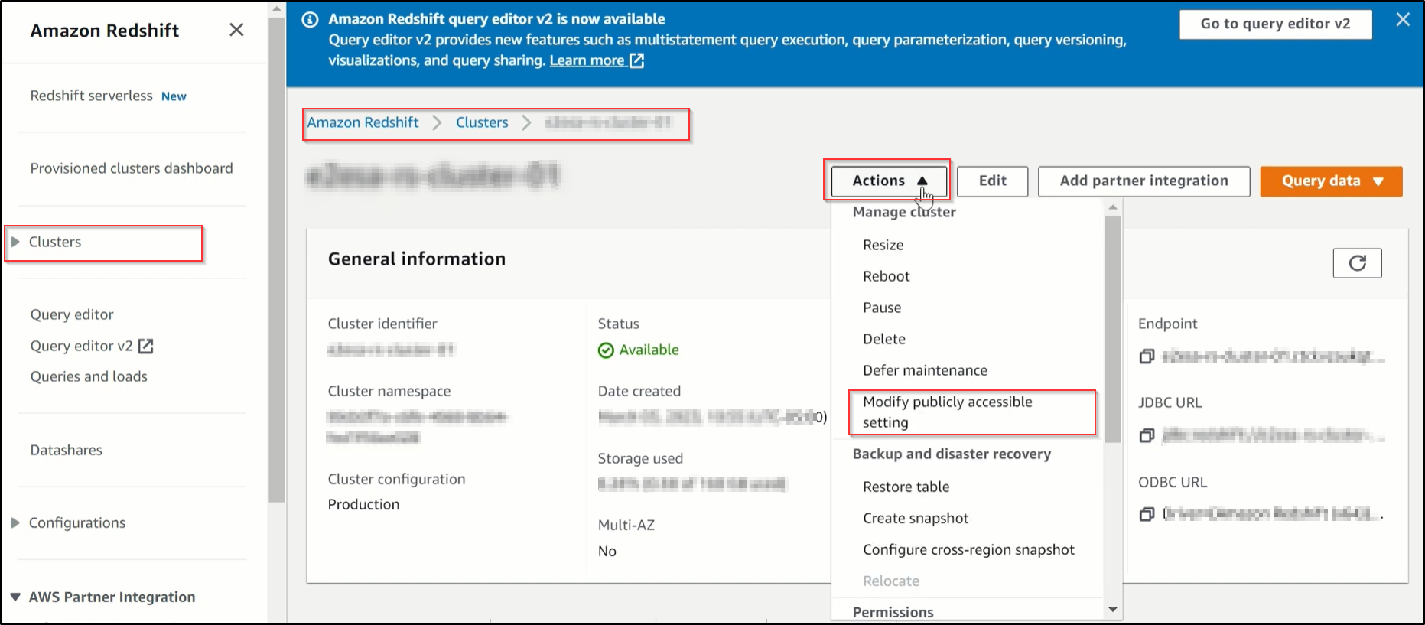This screenshot has width=1425, height=625.
Task: Select Resize from the Actions menu
Action: [883, 245]
